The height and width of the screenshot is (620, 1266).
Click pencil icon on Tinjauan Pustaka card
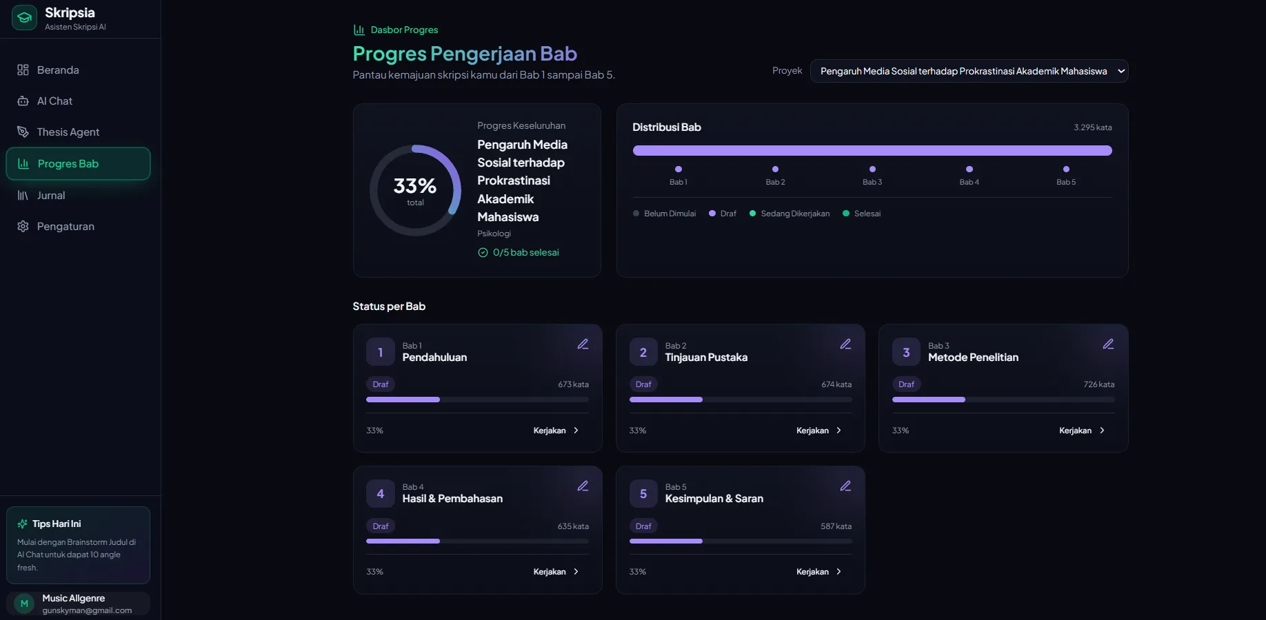coord(845,344)
